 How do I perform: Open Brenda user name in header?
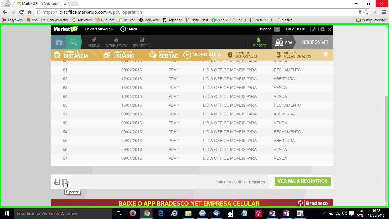point(265,29)
